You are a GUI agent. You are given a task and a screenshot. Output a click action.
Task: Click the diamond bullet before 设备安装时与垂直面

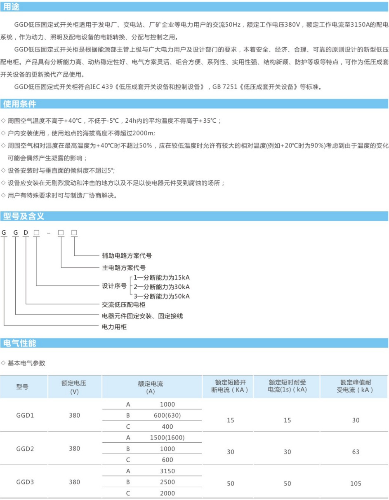pyautogui.click(x=3, y=170)
